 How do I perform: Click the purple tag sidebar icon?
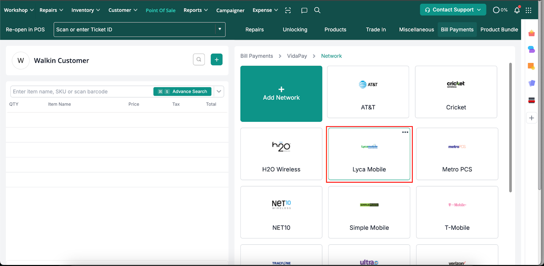pos(532,83)
